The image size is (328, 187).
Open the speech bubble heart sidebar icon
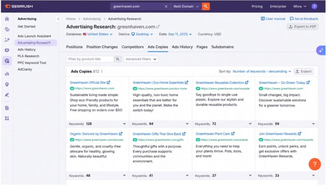7,50
